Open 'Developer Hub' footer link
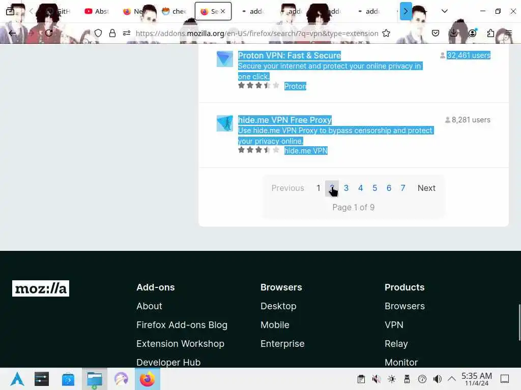The image size is (521, 390). (168, 362)
